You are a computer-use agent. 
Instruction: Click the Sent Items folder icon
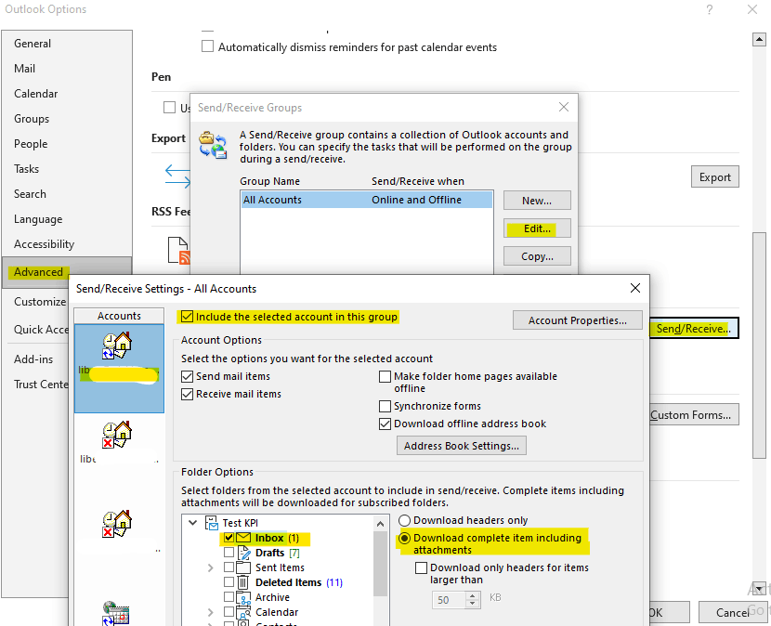coord(243,567)
